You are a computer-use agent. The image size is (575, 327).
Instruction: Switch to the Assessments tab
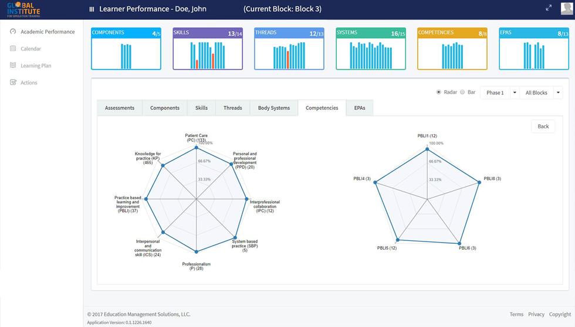point(120,108)
